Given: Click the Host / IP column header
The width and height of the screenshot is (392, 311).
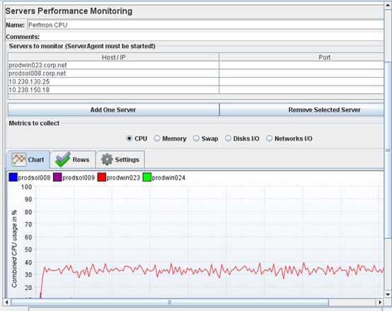Looking at the screenshot, I should [x=113, y=57].
